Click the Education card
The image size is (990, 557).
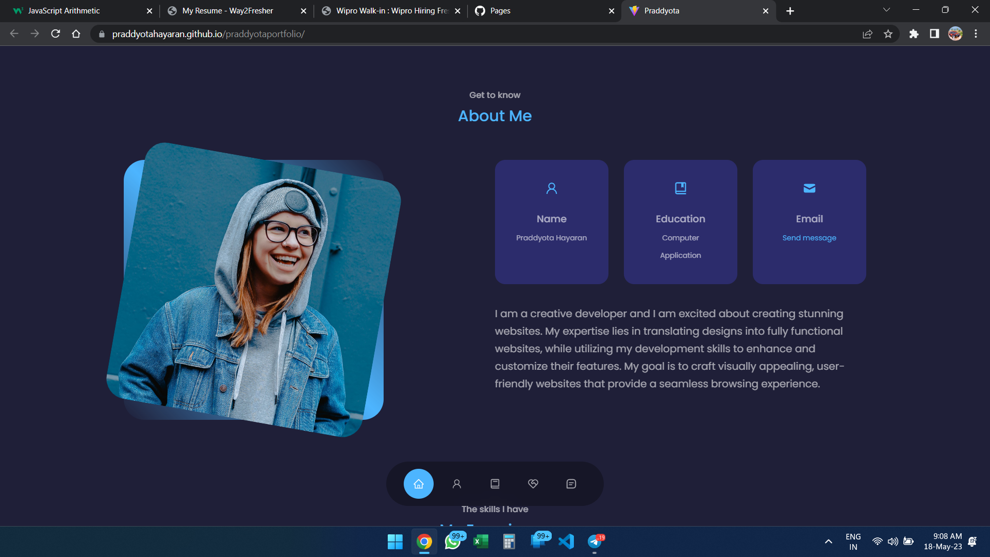(681, 222)
